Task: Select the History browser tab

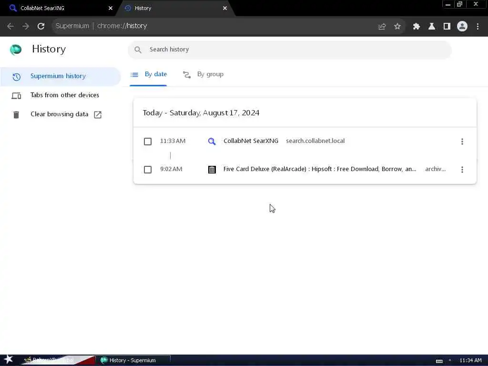Action: click(x=174, y=8)
